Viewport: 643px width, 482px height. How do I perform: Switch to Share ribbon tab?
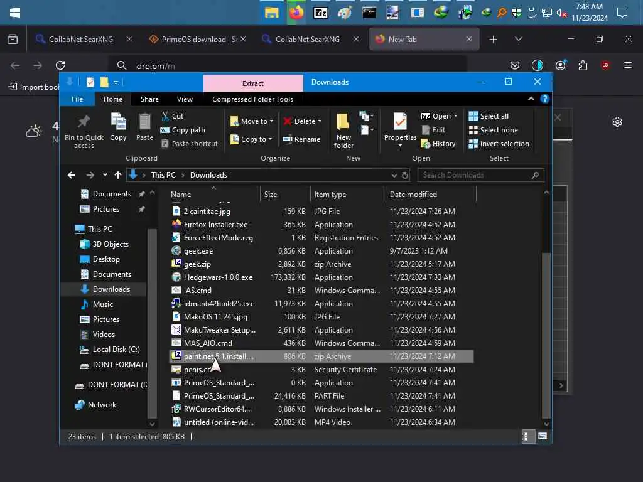click(149, 99)
